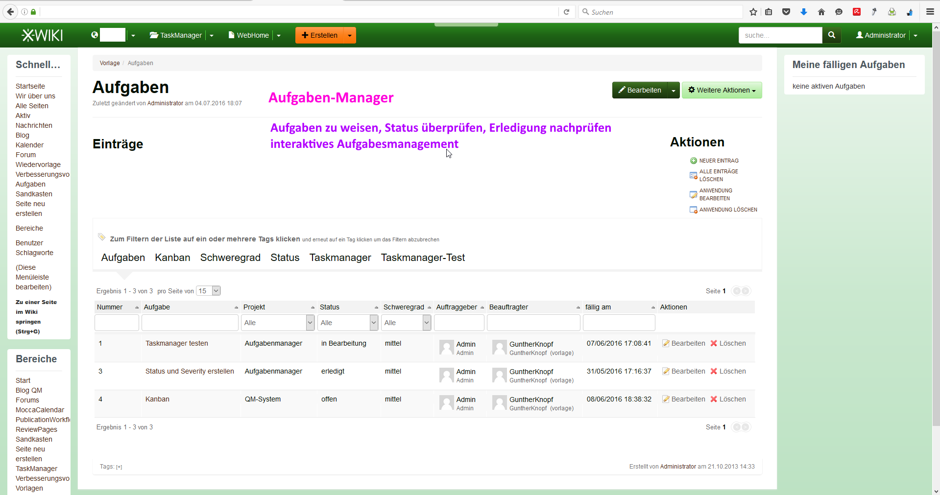Click the Aufgabe filter text field

point(190,323)
